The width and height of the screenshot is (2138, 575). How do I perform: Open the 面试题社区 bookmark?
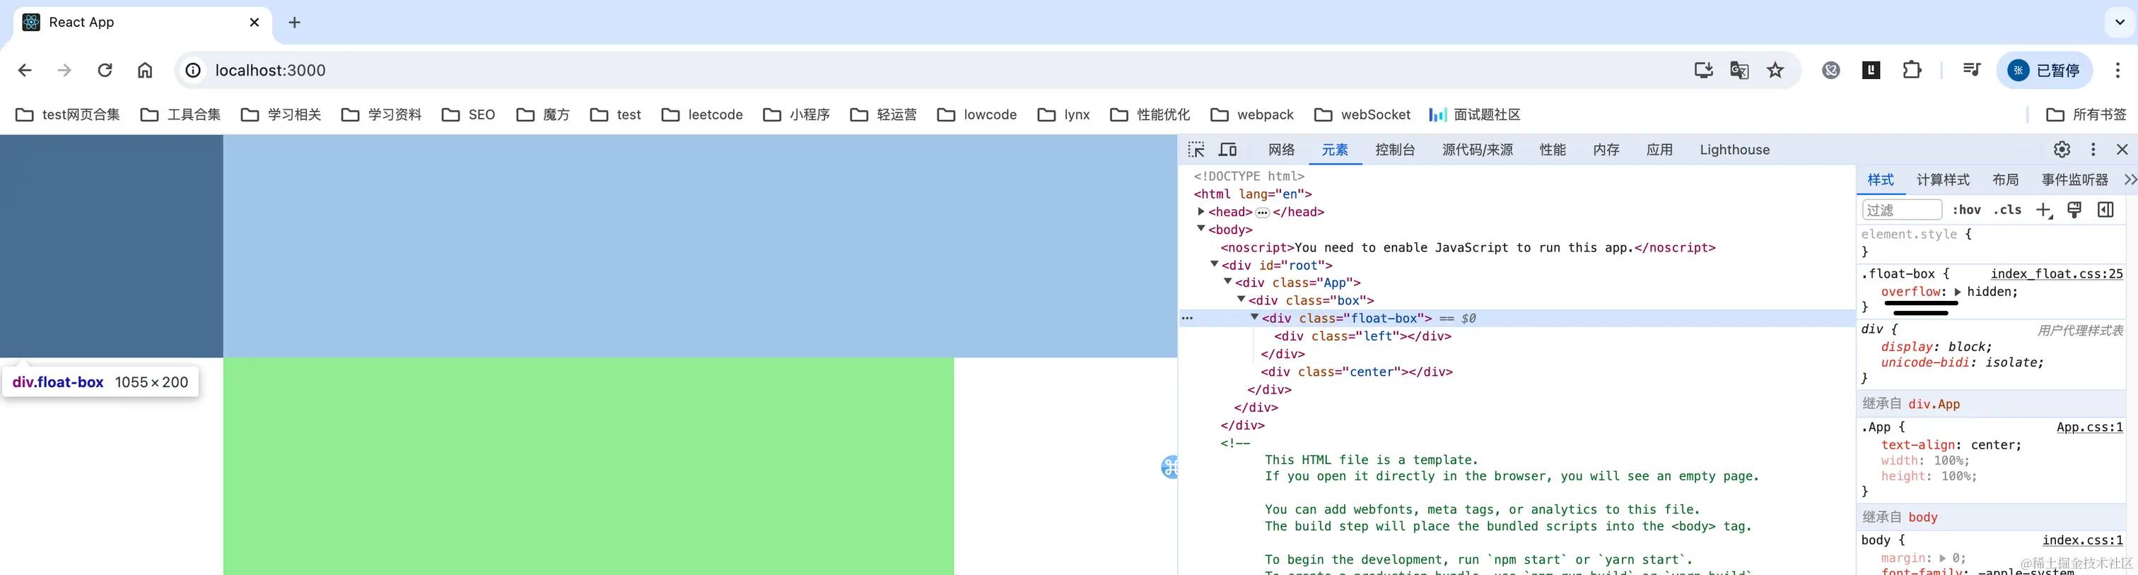coord(1474,114)
